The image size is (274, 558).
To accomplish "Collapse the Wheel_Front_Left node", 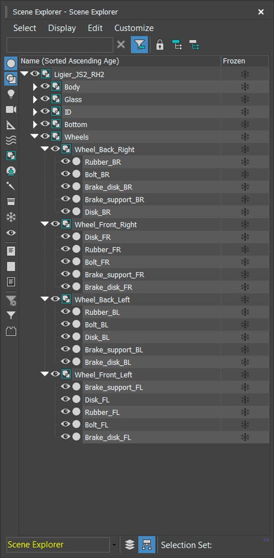I will click(x=45, y=375).
